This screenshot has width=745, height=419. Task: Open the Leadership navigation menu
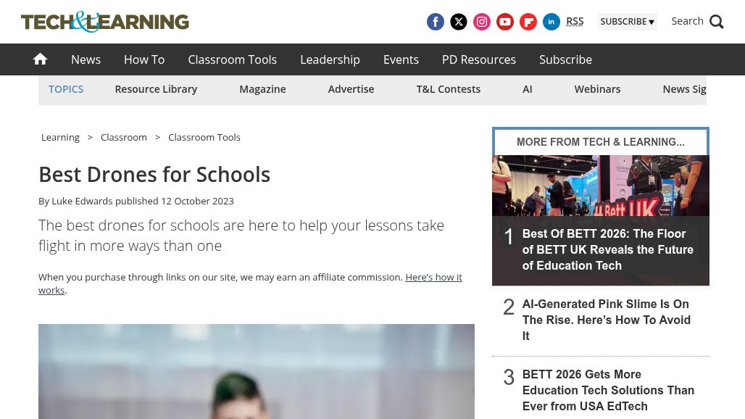pos(330,59)
